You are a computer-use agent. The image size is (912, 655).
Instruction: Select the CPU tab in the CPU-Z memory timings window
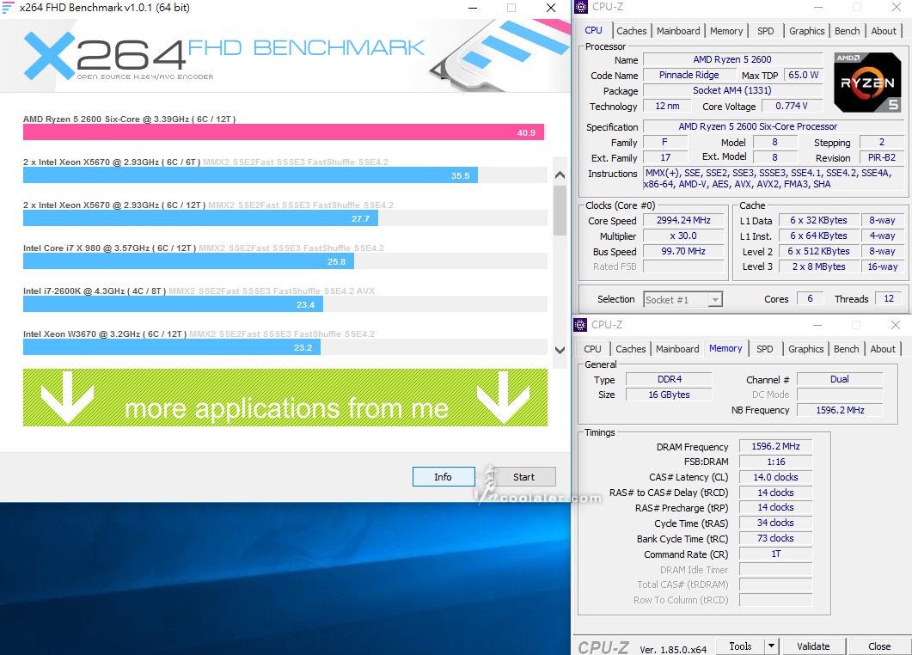pos(593,349)
